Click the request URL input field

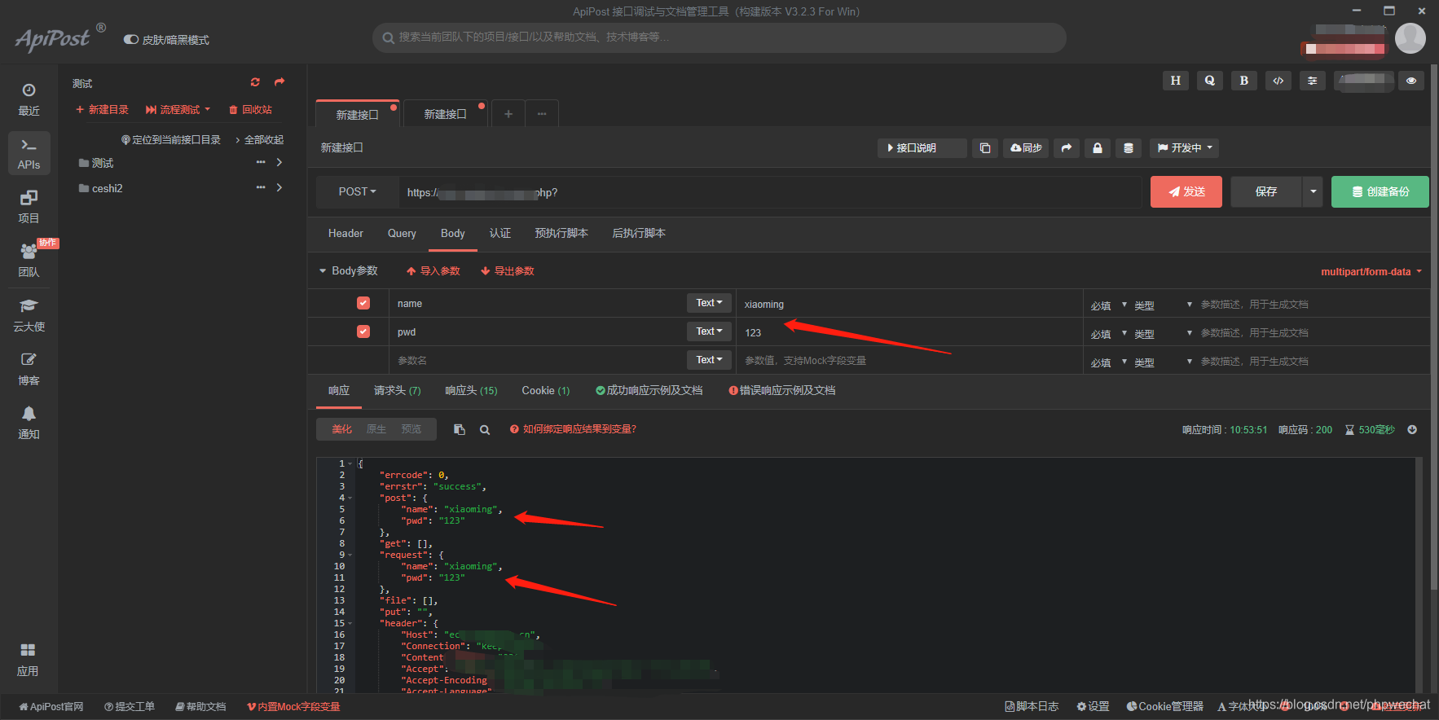pyautogui.click(x=770, y=192)
